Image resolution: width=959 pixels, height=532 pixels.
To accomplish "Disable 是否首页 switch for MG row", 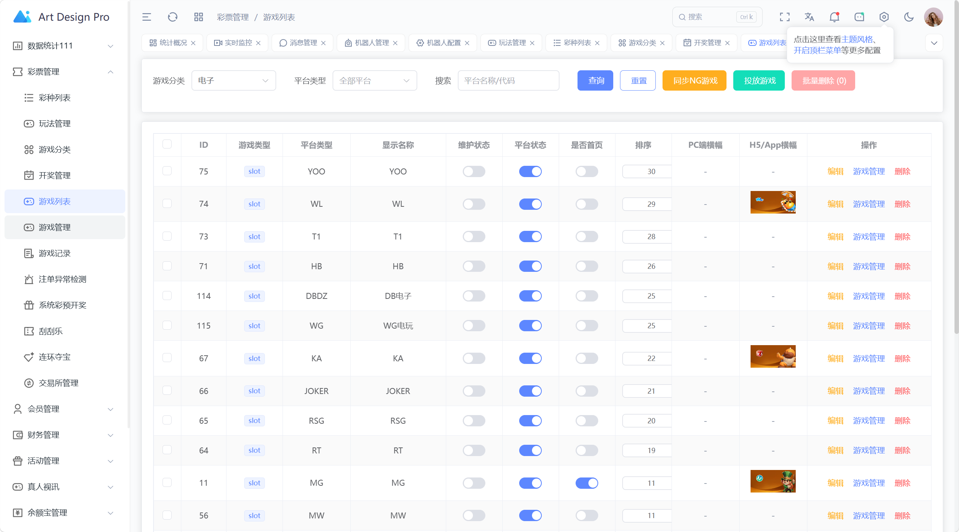I will tap(587, 483).
